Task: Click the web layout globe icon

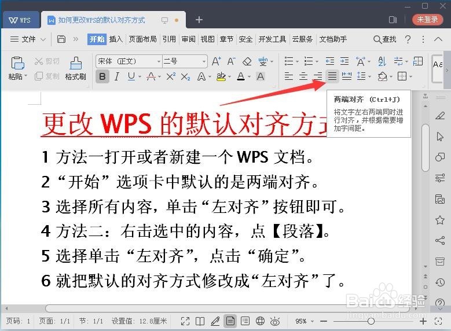Action: point(260,321)
